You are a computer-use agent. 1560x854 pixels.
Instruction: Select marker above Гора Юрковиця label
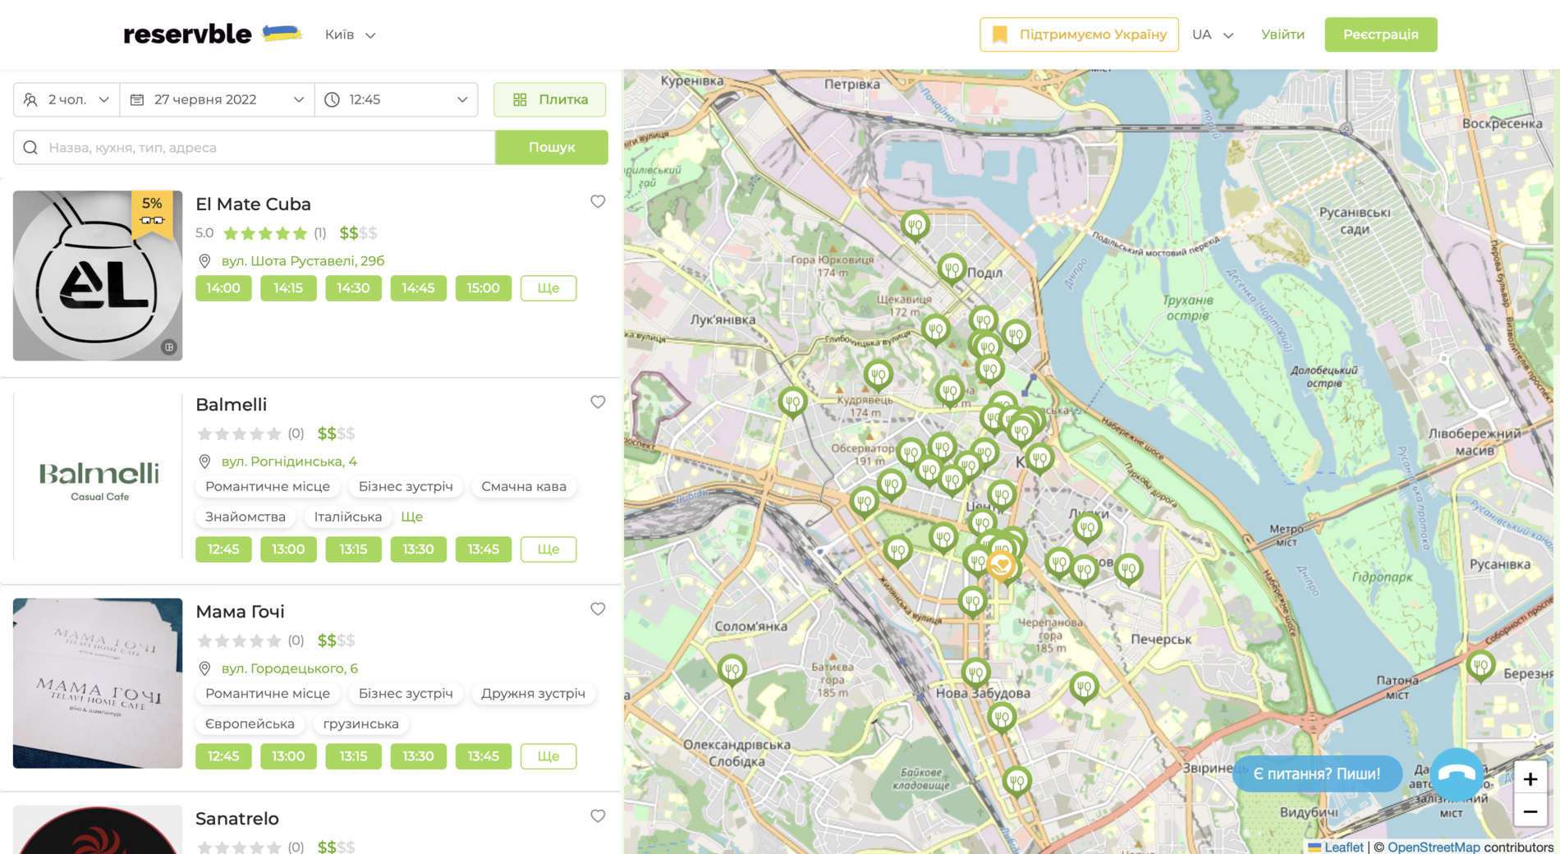(x=915, y=225)
